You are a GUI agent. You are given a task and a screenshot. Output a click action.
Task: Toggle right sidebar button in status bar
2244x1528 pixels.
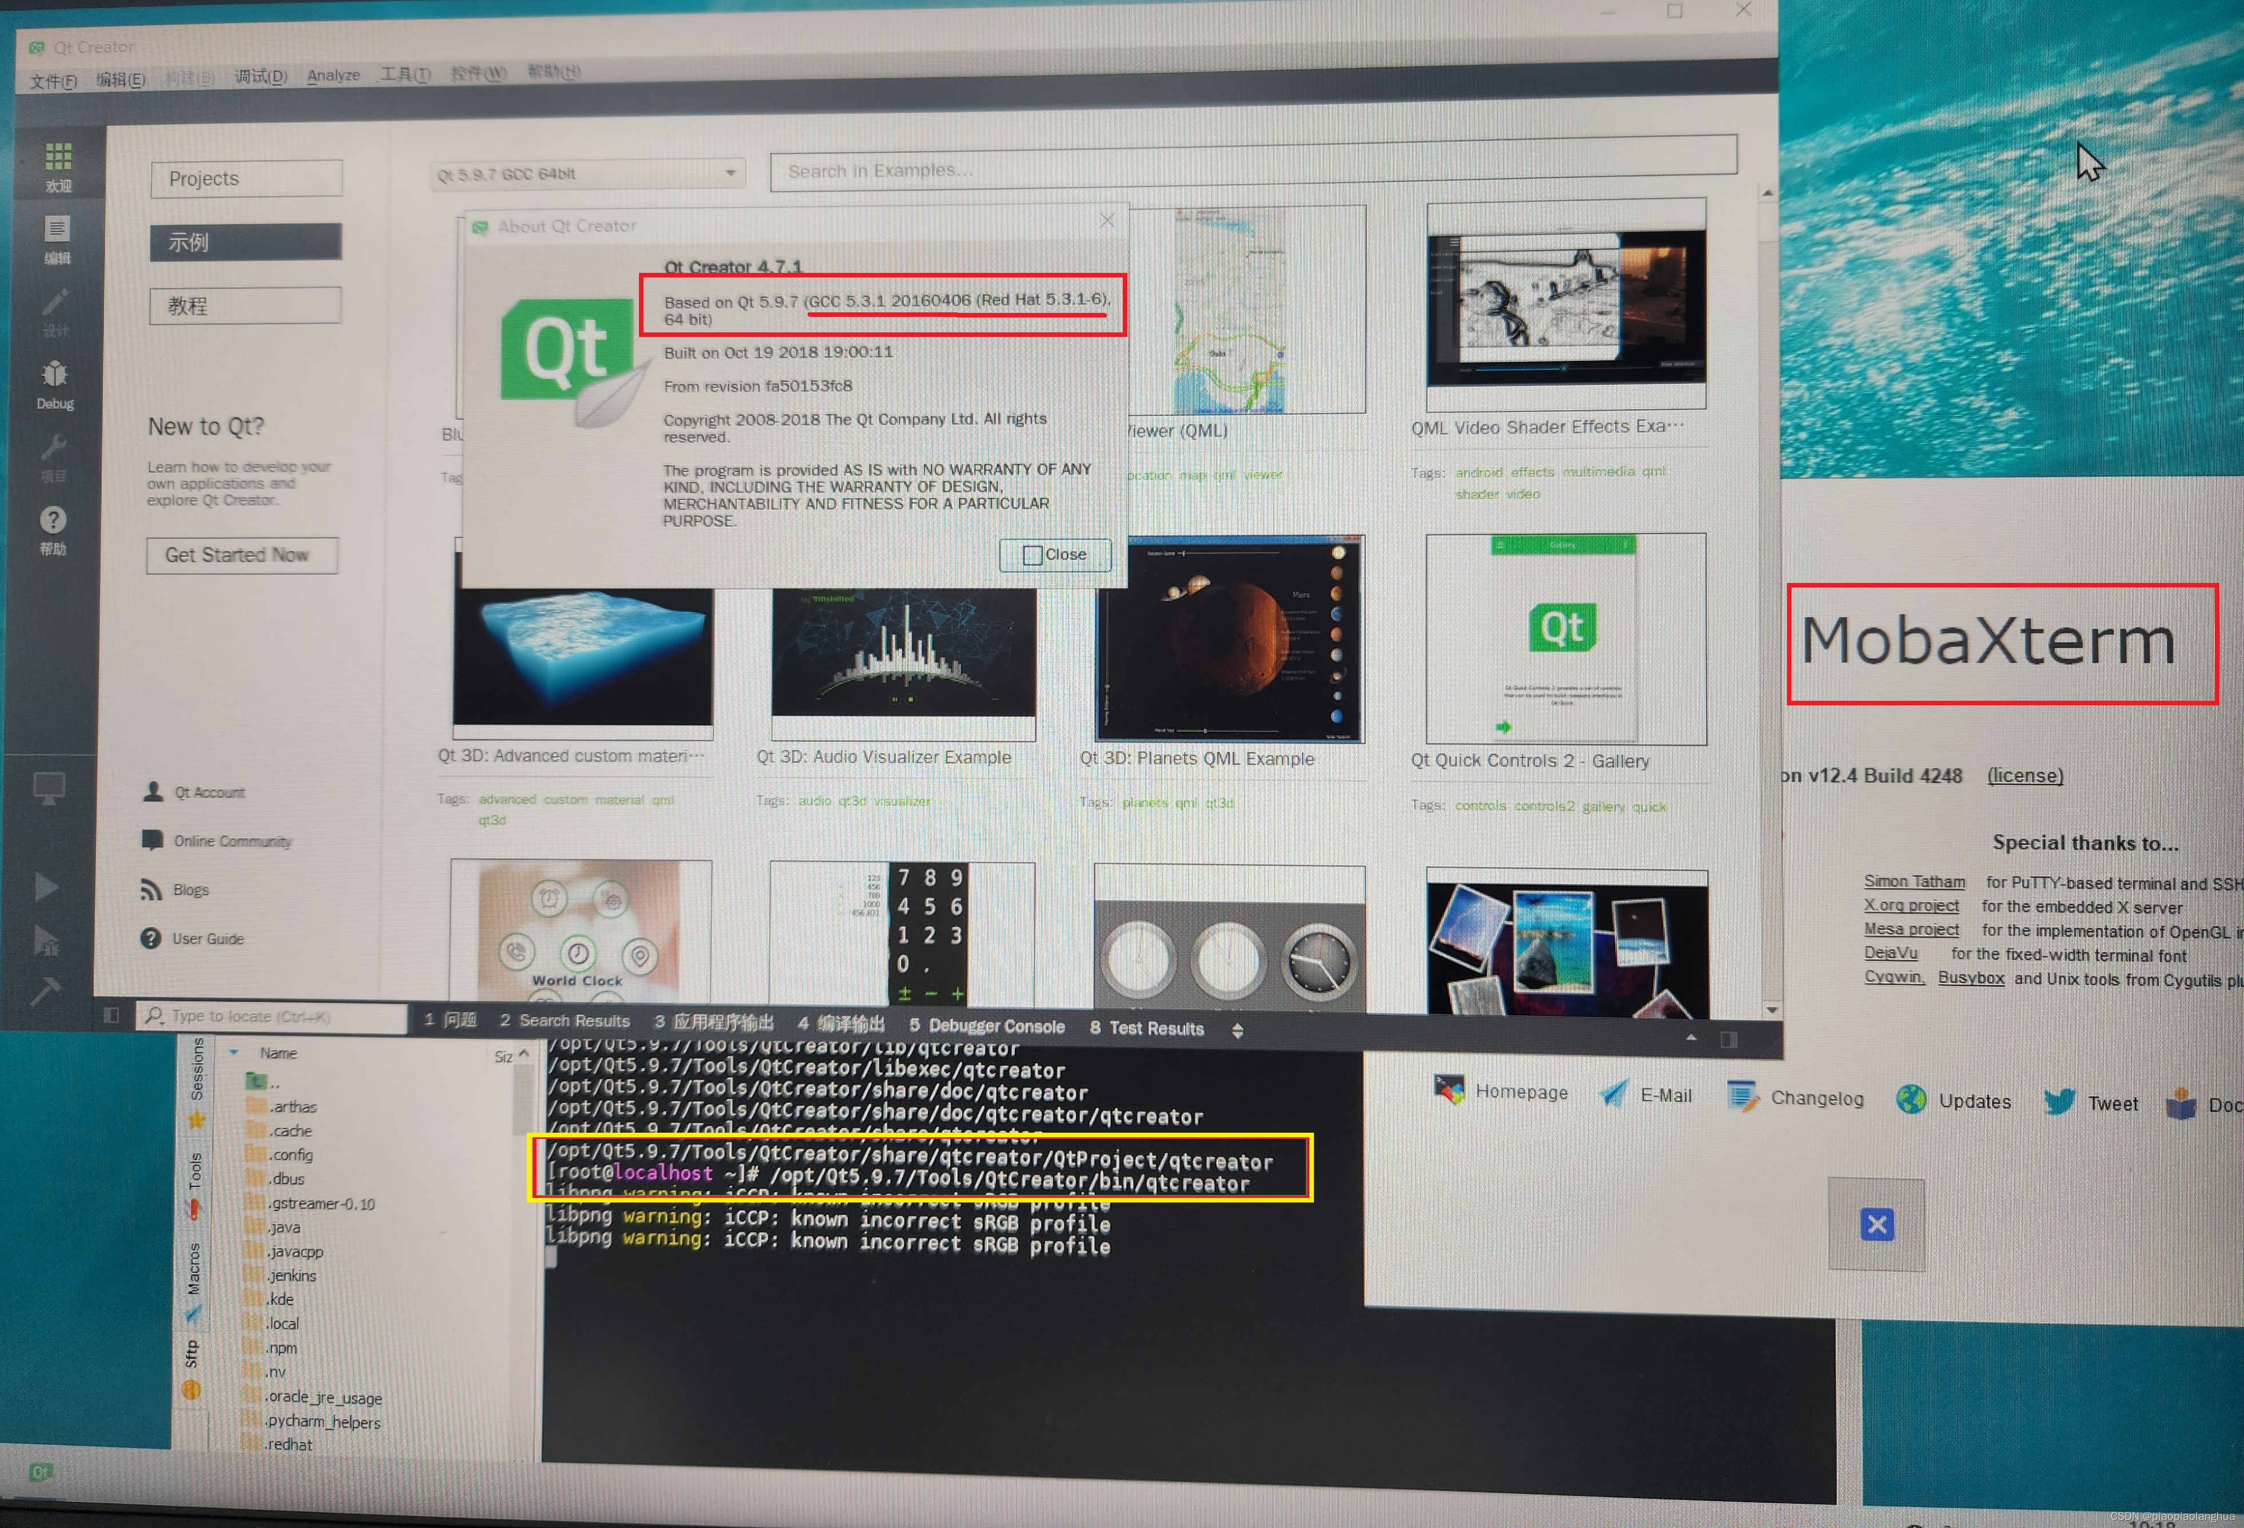coord(1729,1039)
